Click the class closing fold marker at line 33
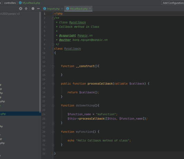The width and height of the screenshot is (184, 159). tap(53, 154)
